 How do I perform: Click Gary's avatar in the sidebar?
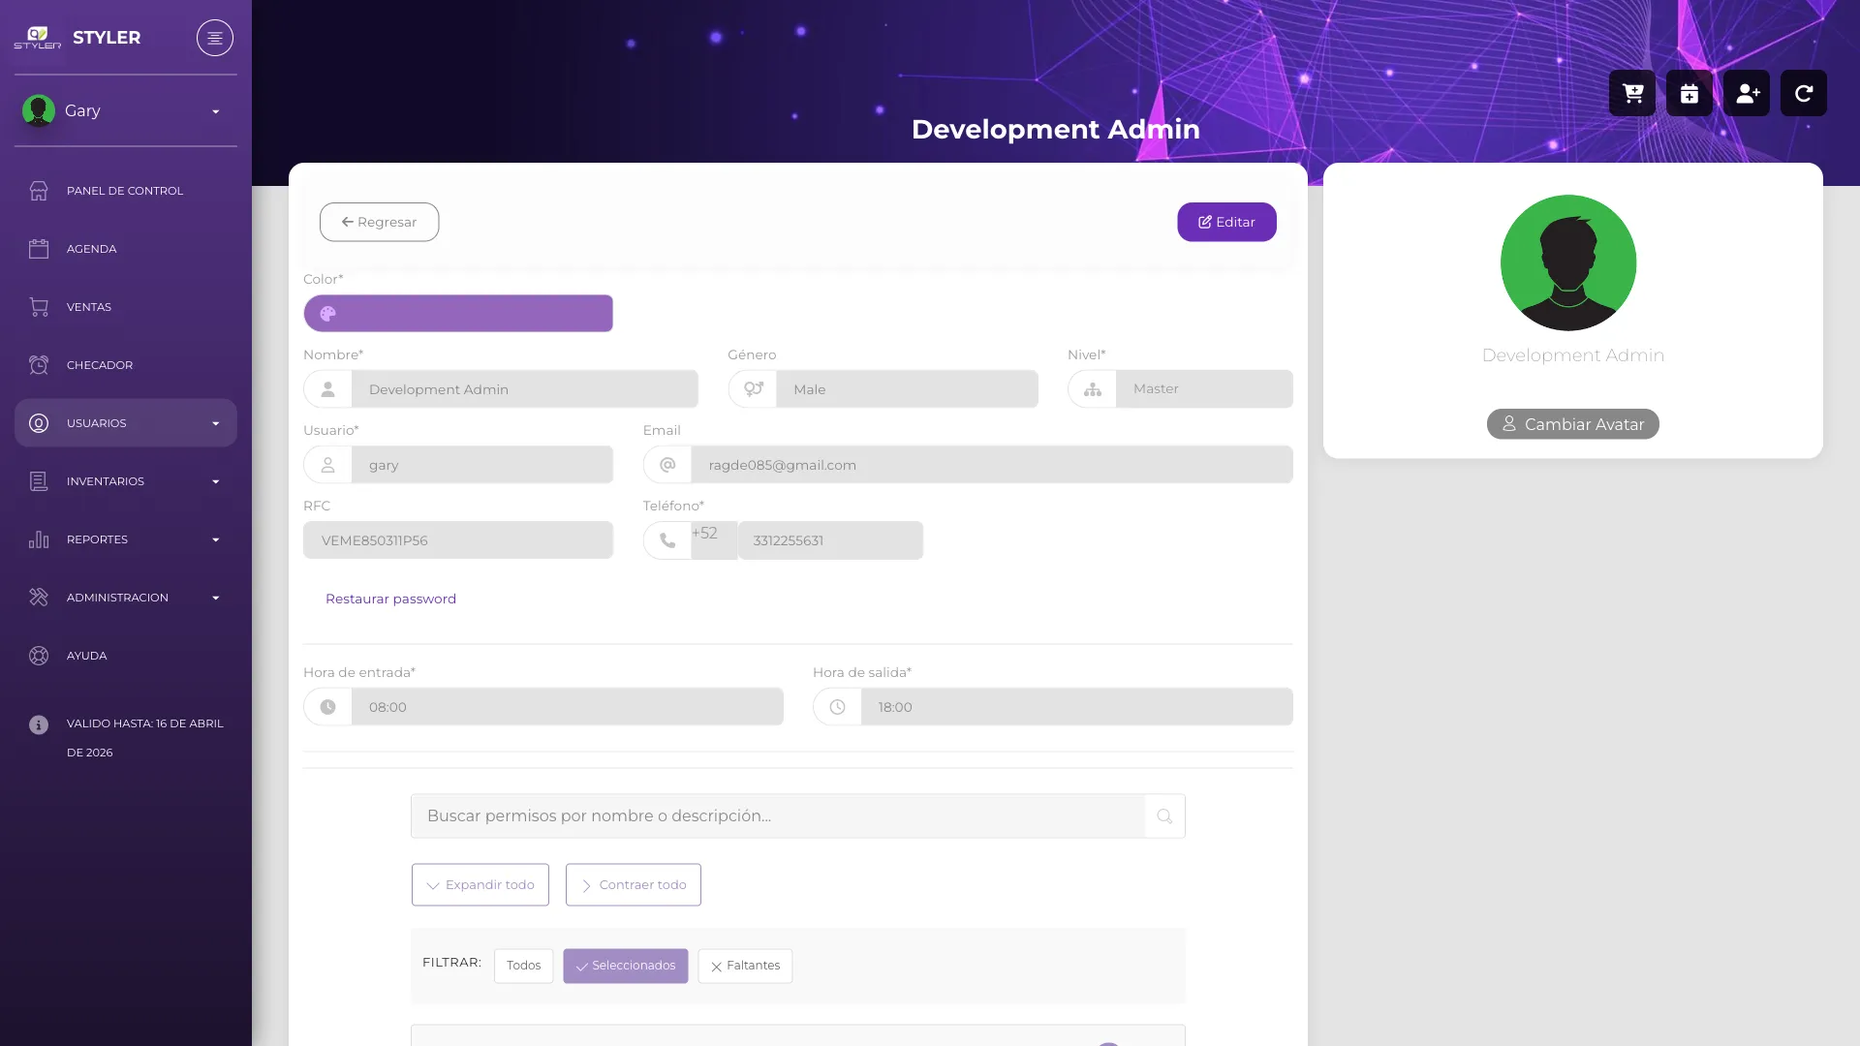tap(39, 110)
